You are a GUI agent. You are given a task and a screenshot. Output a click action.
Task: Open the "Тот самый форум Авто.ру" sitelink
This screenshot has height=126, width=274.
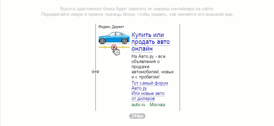(150, 86)
